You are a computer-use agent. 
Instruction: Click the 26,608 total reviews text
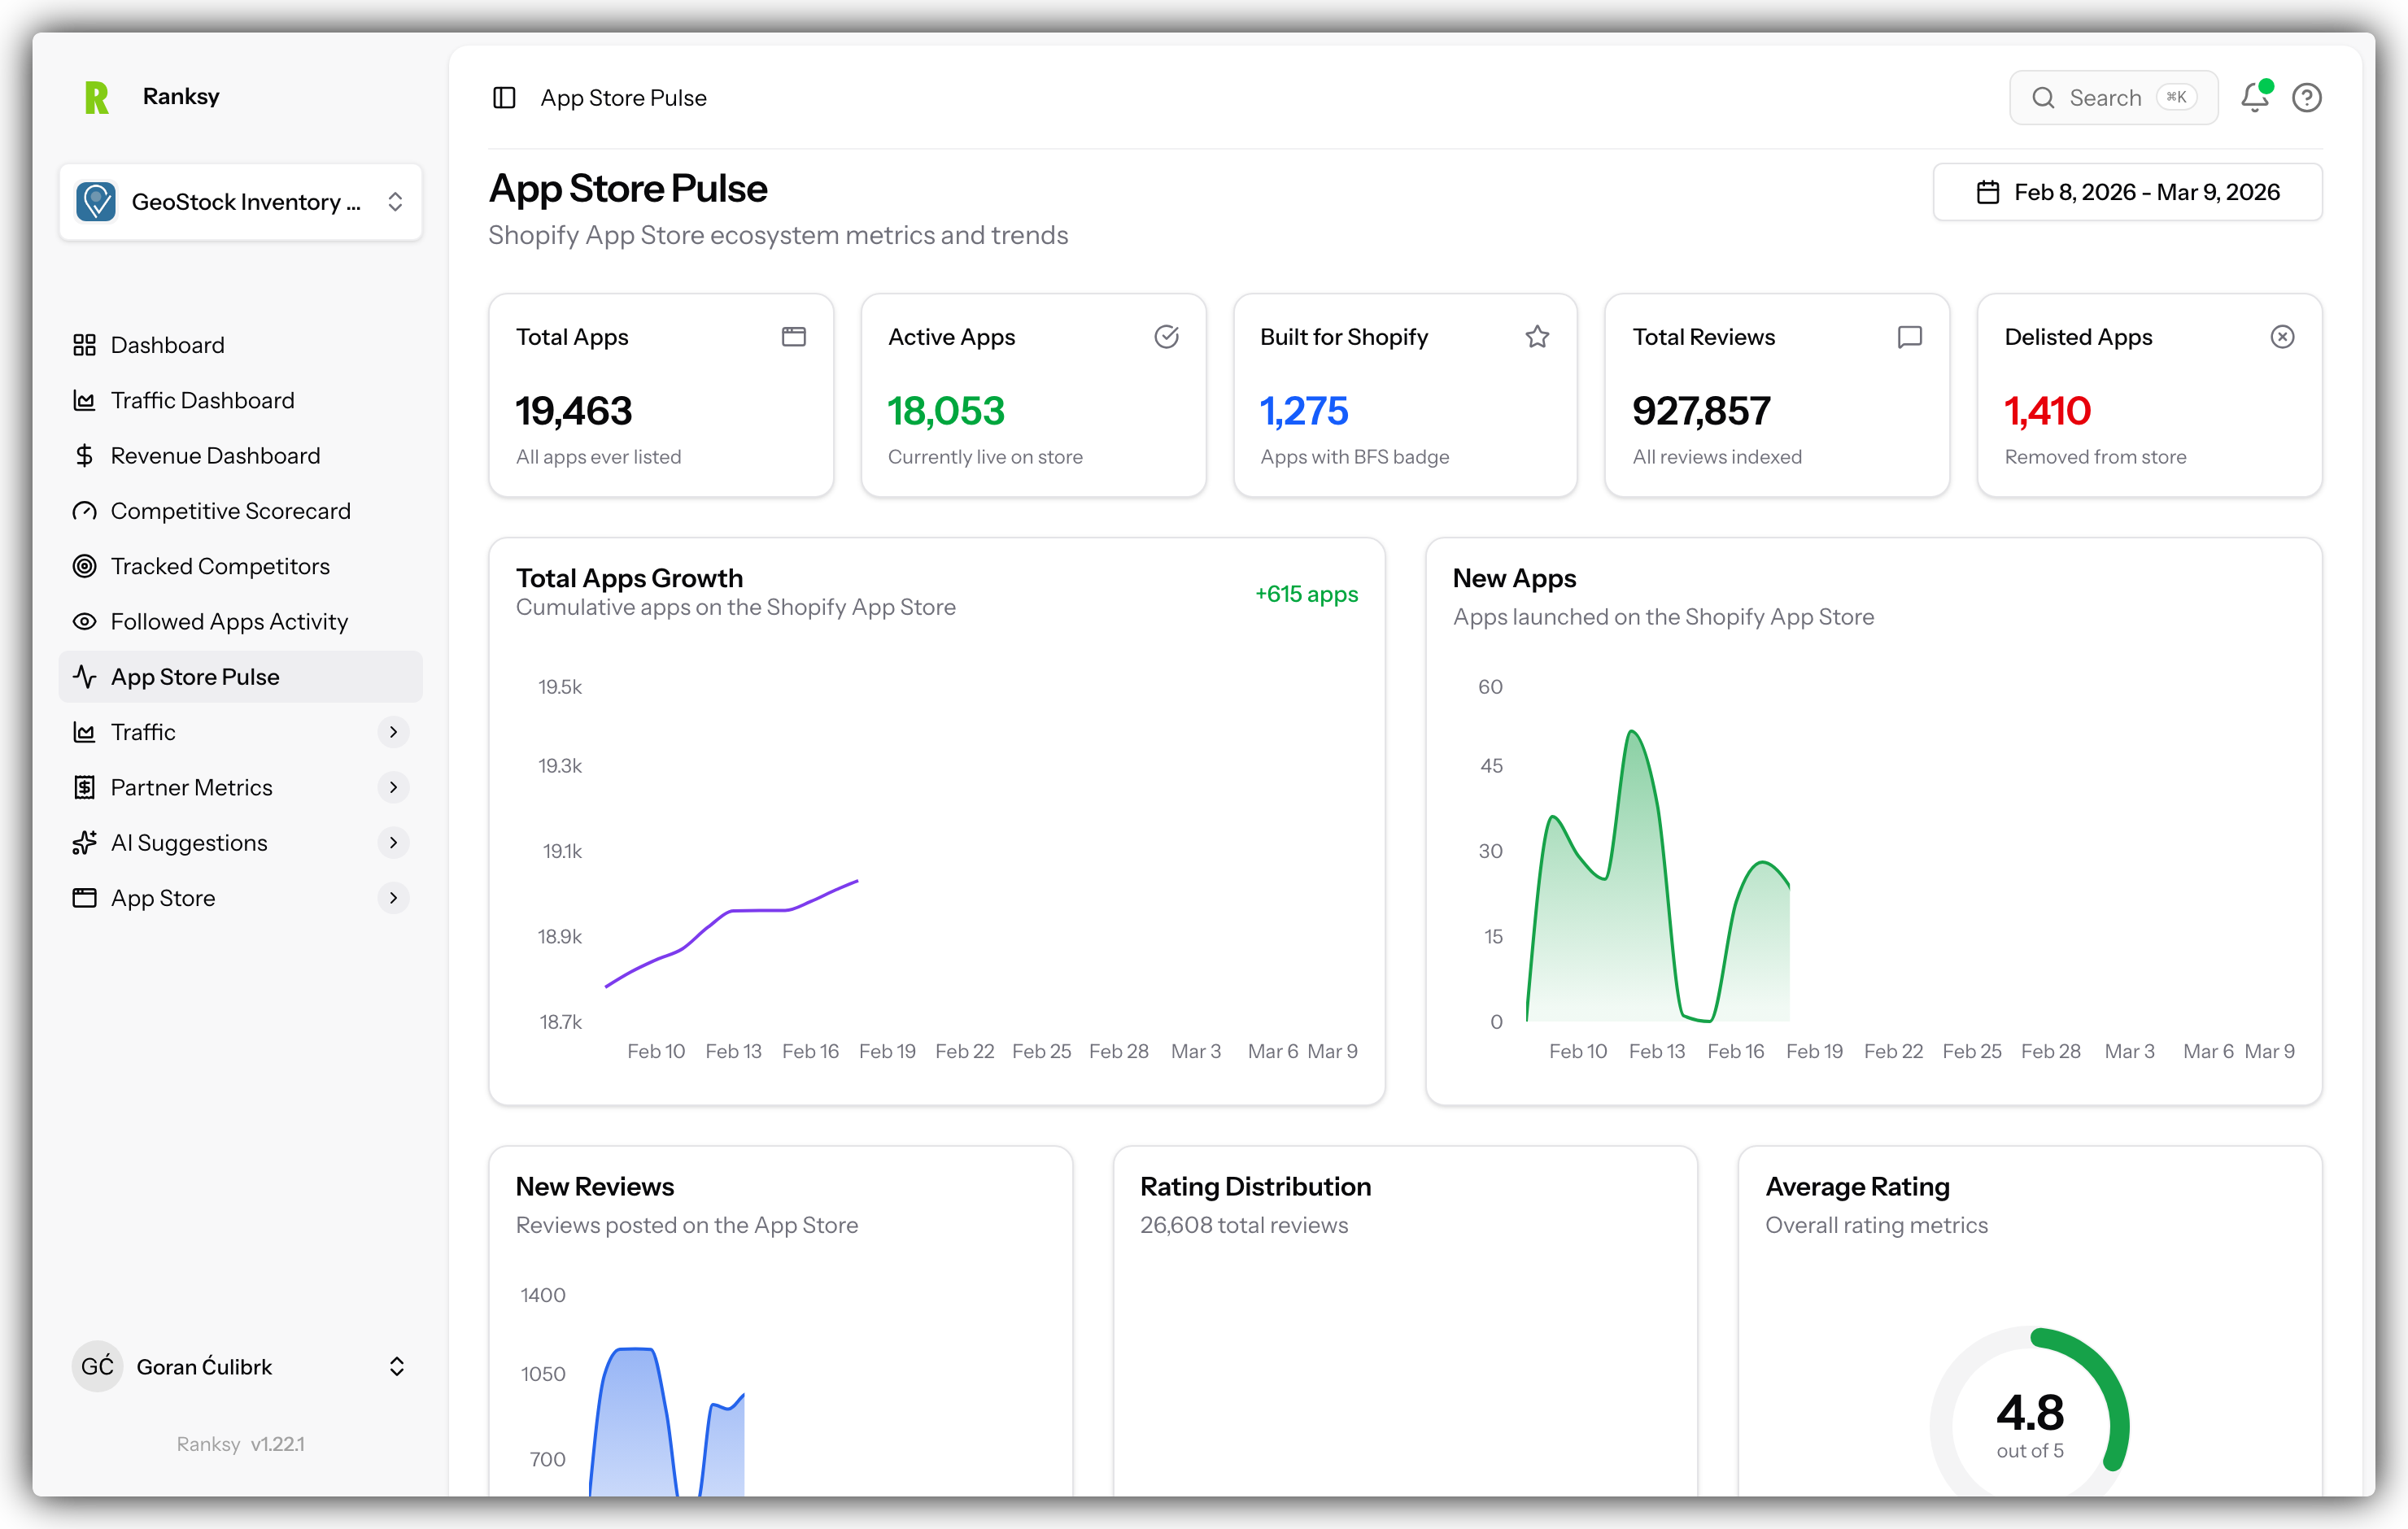(1244, 1225)
